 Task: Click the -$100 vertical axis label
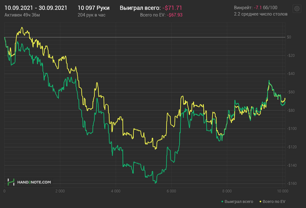click(x=292, y=129)
